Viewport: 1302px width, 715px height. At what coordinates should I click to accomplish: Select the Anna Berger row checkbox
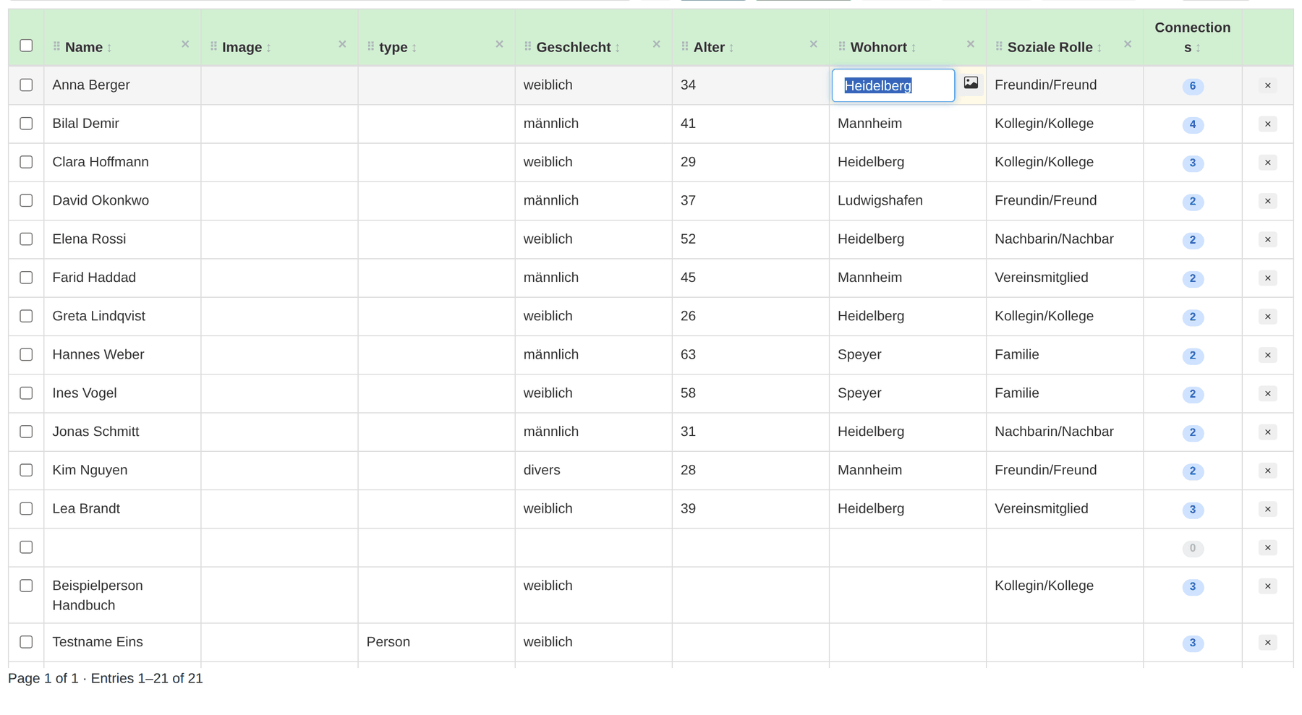26,85
